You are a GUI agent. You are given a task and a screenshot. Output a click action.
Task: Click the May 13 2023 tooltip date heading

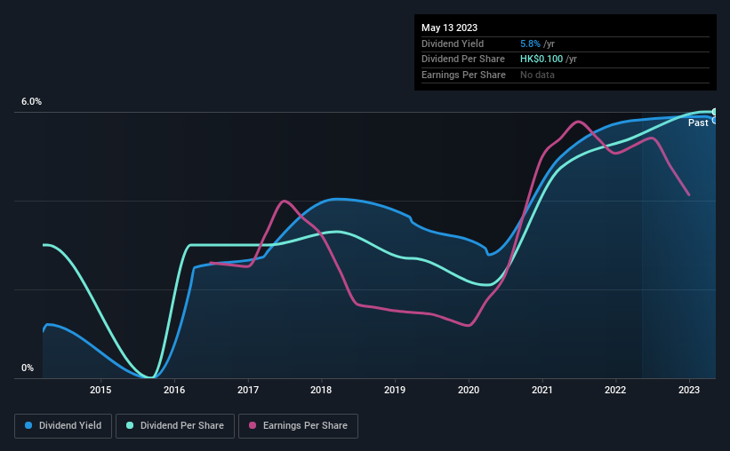(449, 28)
